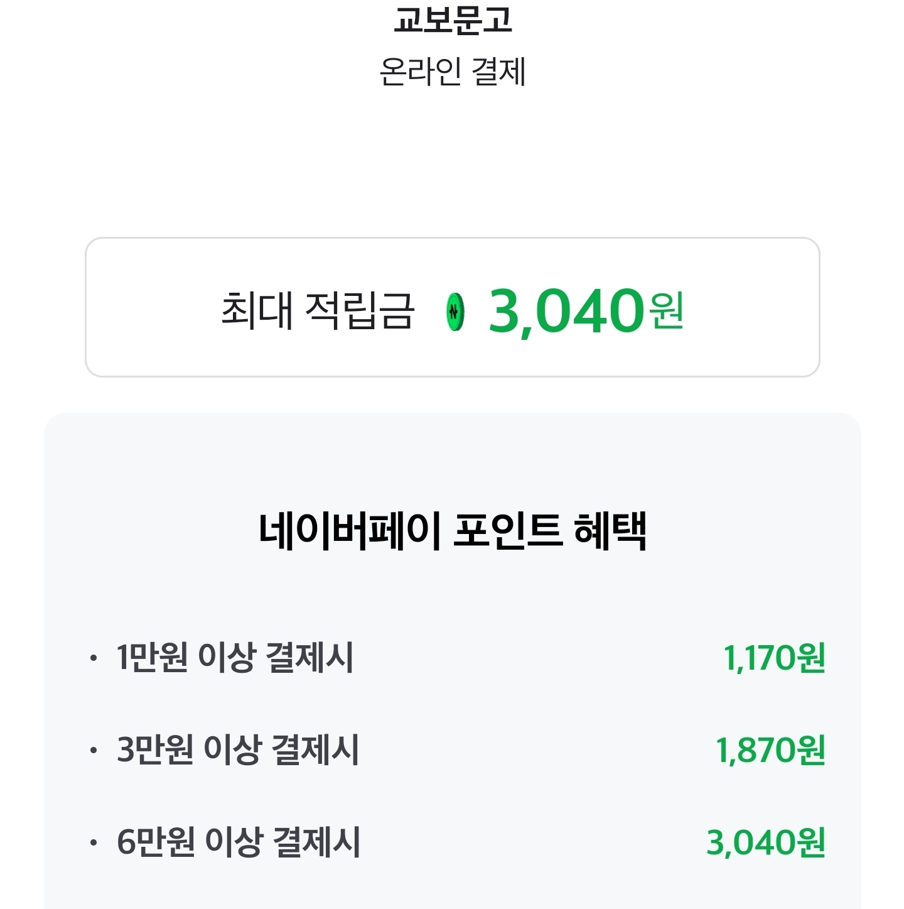This screenshot has width=904, height=909.
Task: Tap the 1,170원 reward amount
Action: [x=774, y=658]
